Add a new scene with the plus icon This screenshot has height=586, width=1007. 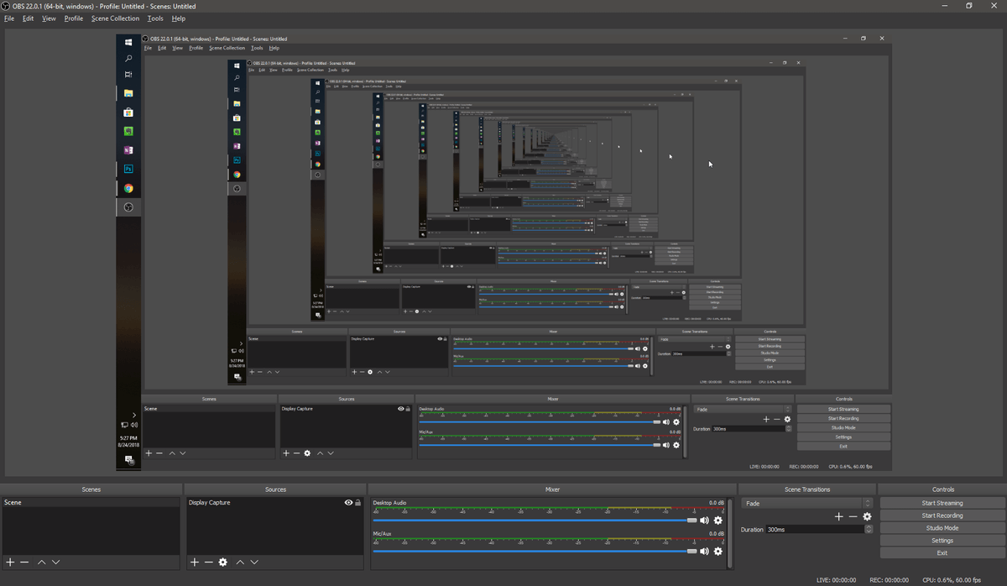(x=10, y=562)
